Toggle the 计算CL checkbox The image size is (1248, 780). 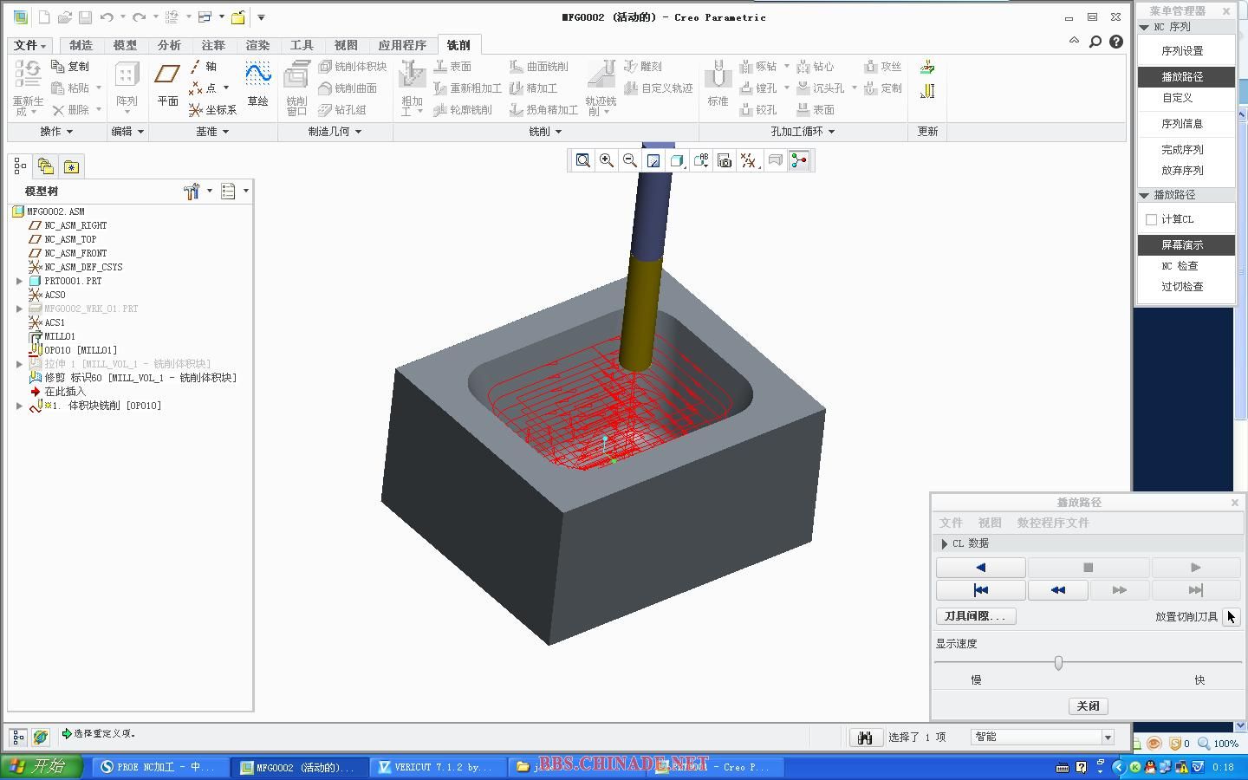(1151, 219)
